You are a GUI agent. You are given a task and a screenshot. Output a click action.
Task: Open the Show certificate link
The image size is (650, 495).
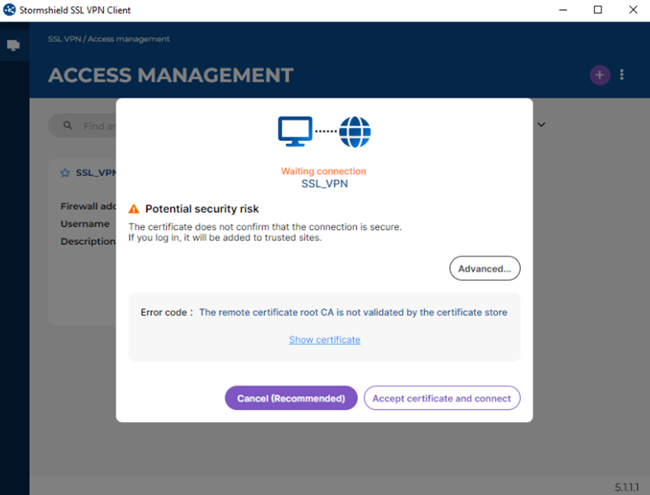[325, 340]
